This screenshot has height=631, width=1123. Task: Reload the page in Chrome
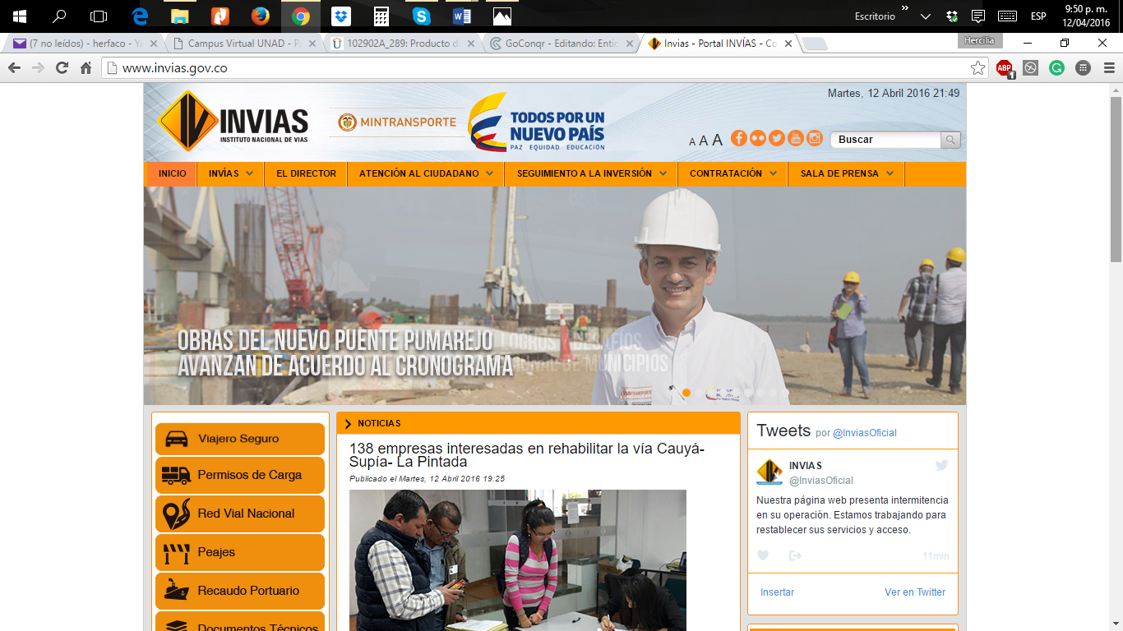62,68
